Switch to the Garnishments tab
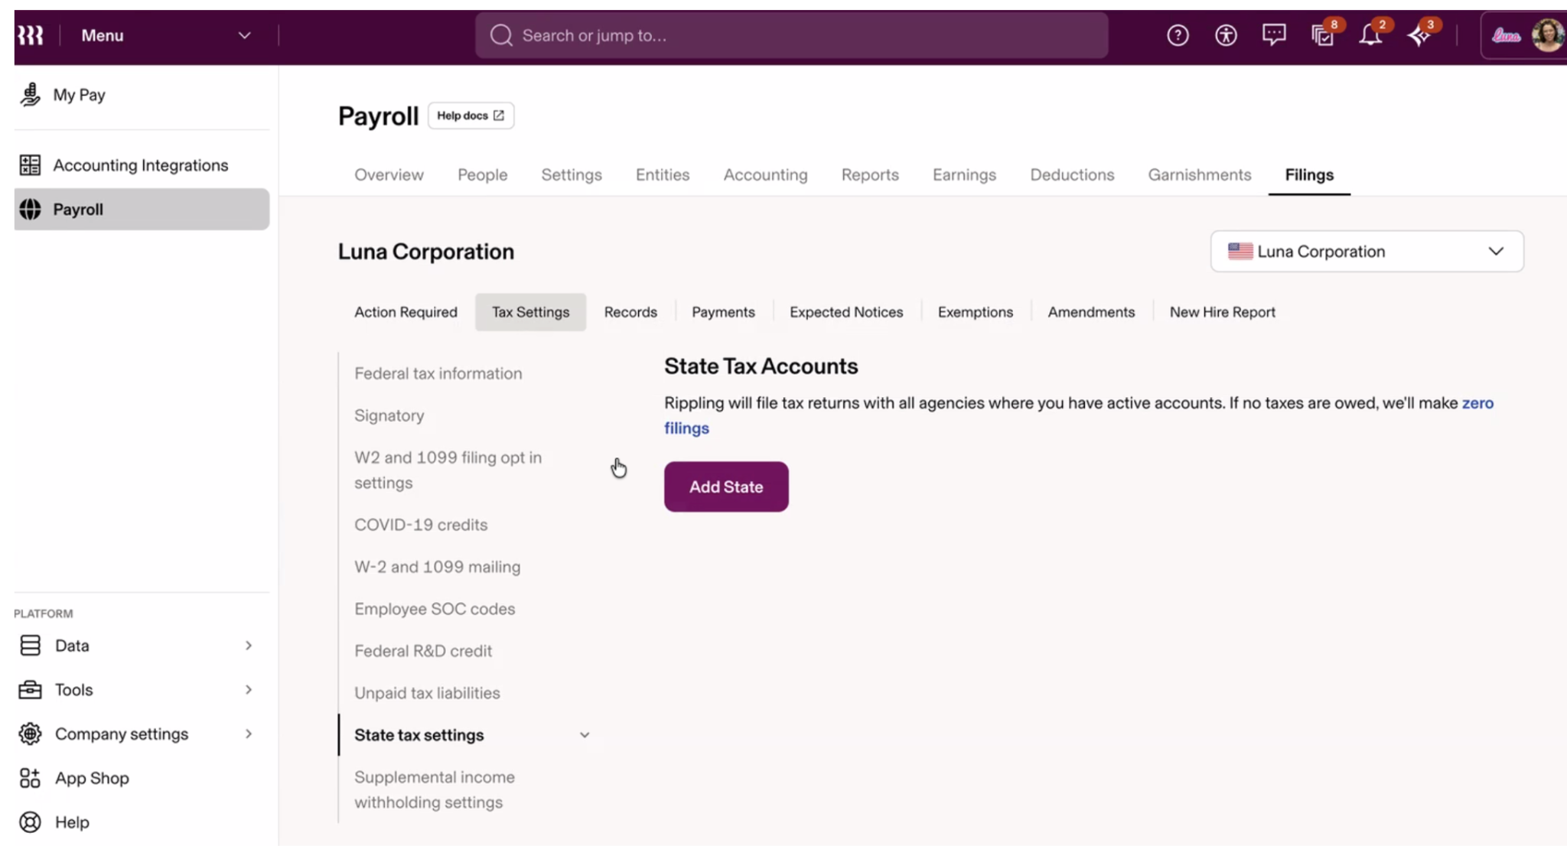The height and width of the screenshot is (846, 1567). point(1199,174)
